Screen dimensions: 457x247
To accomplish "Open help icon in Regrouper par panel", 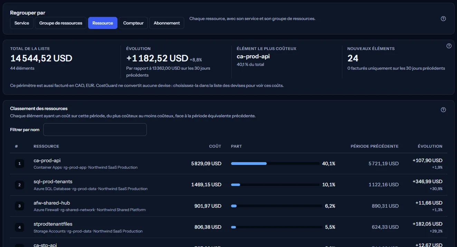I will (444, 19).
